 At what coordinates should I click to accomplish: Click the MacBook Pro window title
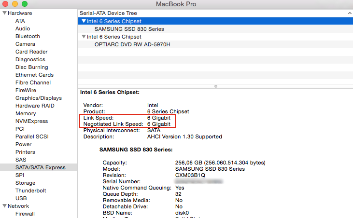176,4
